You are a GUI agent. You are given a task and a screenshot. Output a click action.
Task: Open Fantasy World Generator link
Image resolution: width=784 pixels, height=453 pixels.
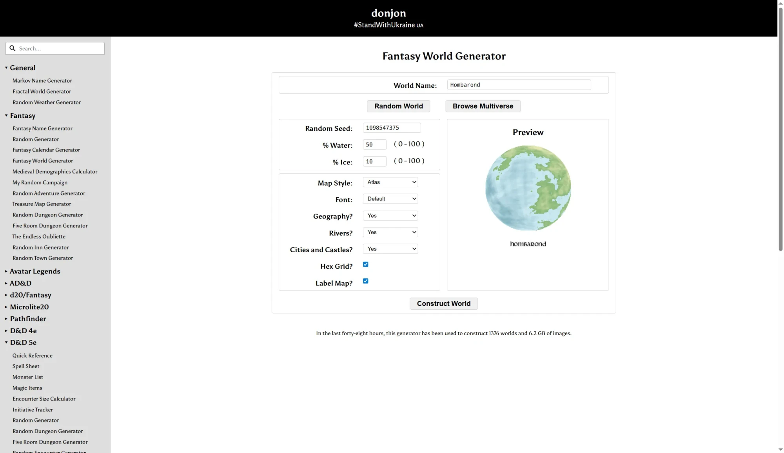[x=42, y=161]
